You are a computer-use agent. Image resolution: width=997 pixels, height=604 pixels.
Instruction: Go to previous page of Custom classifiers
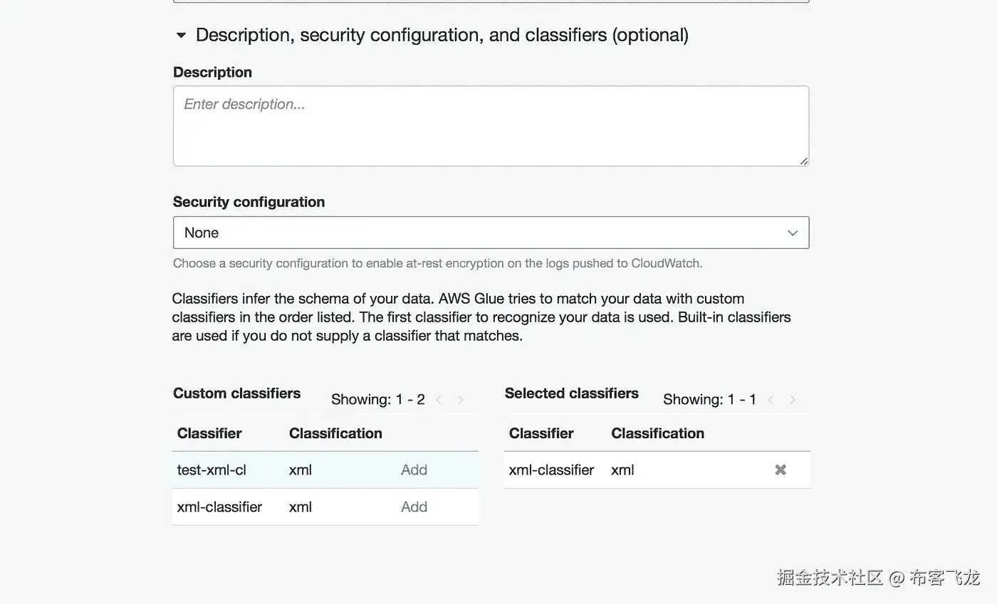439,400
